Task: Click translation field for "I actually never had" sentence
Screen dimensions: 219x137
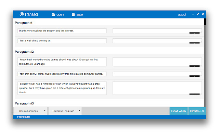Action: point(157,88)
